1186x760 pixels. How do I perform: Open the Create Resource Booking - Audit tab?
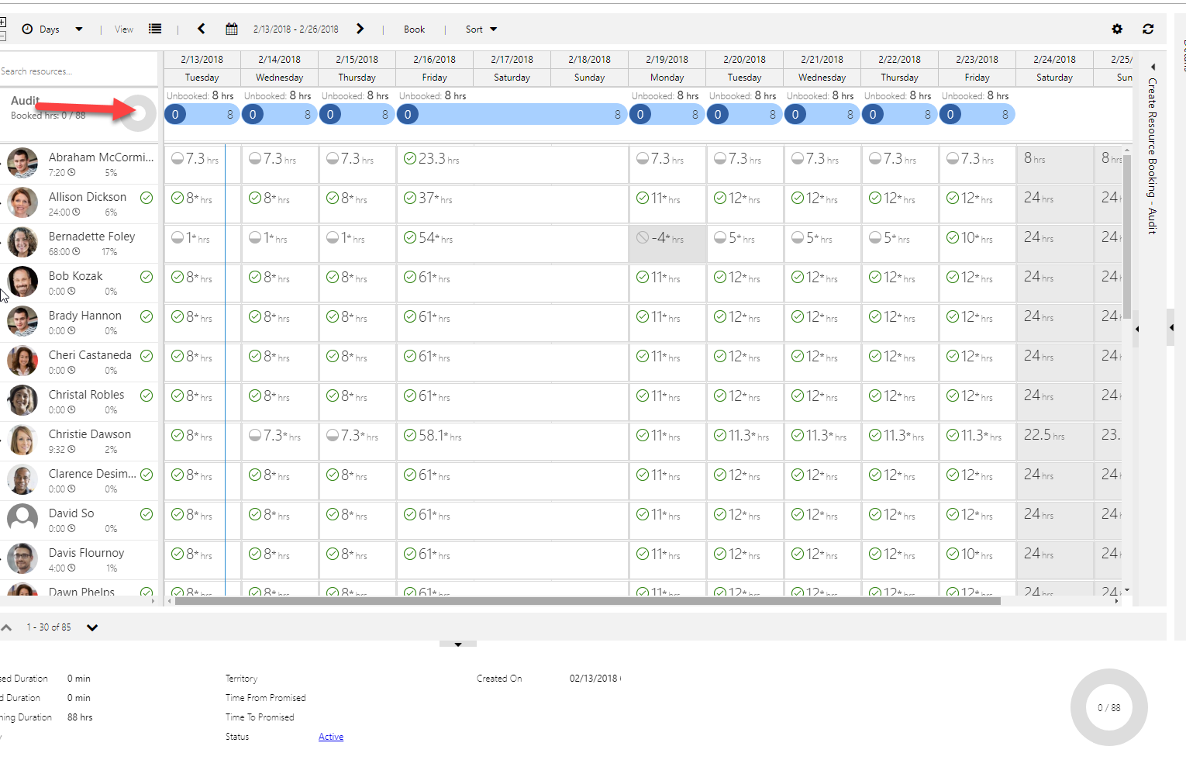point(1152,155)
